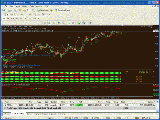Switch chart to M15 timeframe
Image resolution: width=160 pixels, height=120 pixels.
[13, 19]
